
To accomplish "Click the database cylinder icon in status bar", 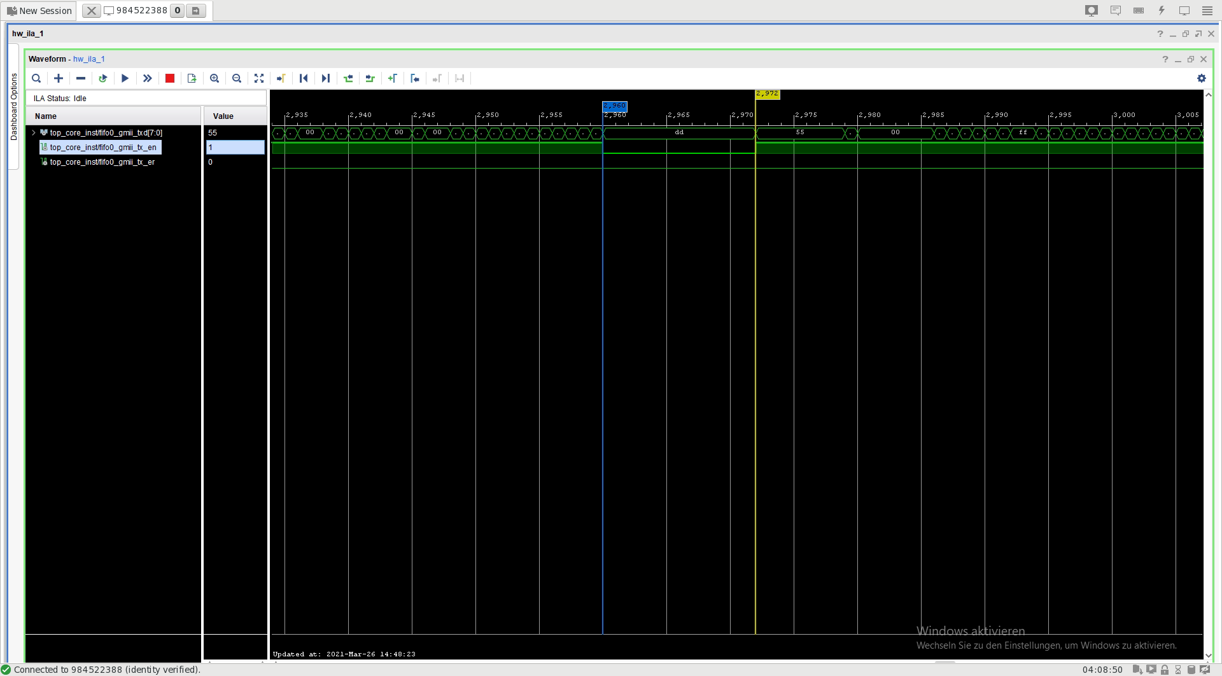I will point(1191,670).
